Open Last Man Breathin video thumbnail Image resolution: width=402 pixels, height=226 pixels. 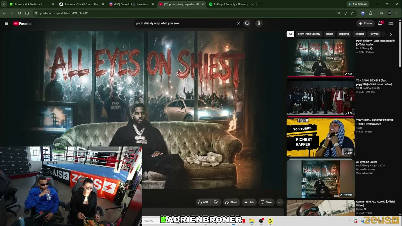click(x=320, y=58)
